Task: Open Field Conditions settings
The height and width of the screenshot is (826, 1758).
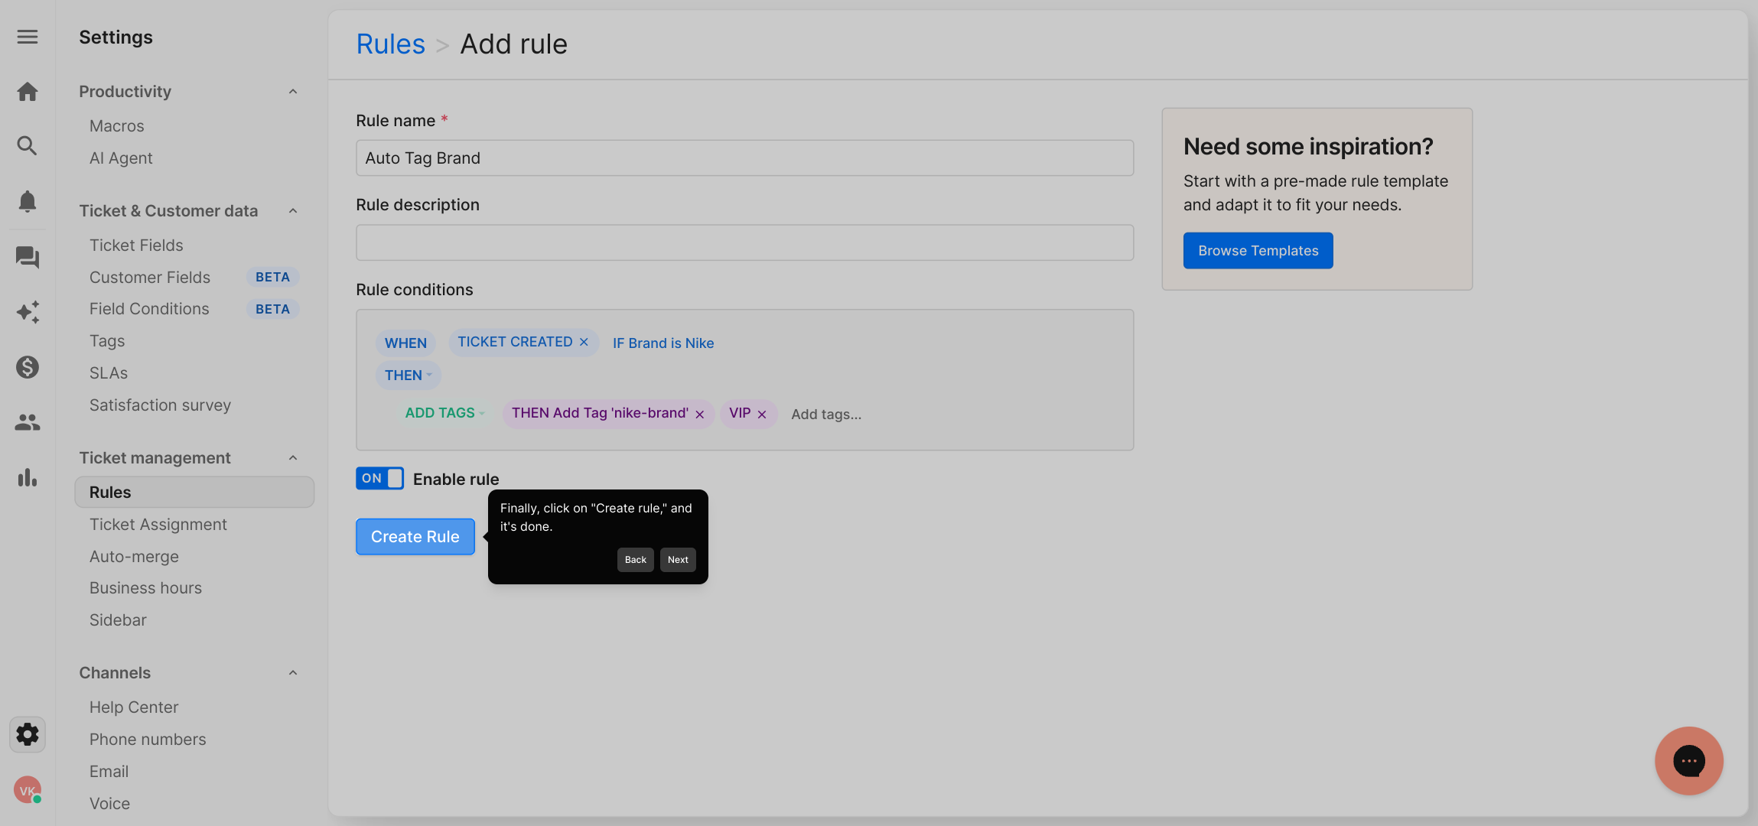Action: point(149,309)
